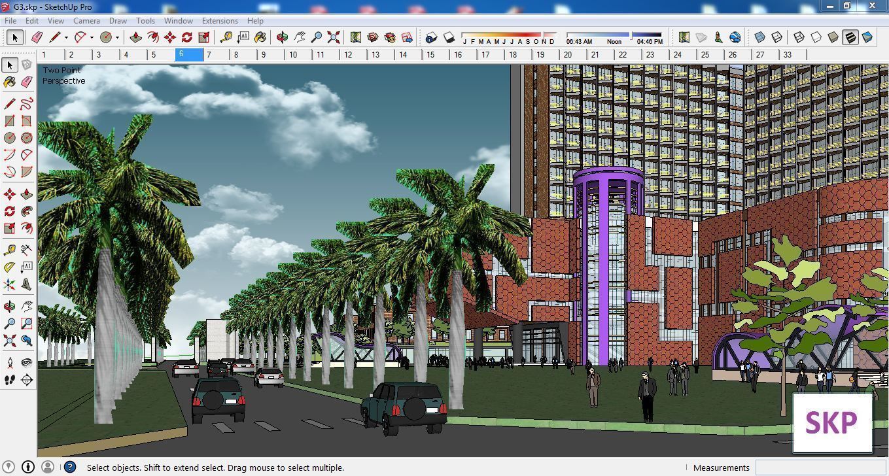Click the status bar help button
The width and height of the screenshot is (889, 476).
coord(69,467)
